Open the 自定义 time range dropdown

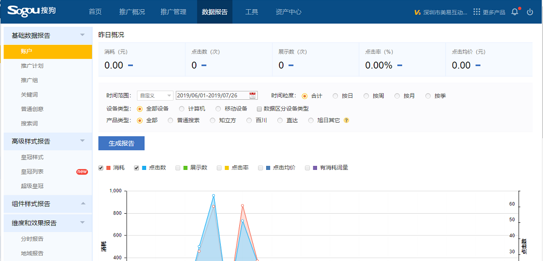click(x=155, y=96)
